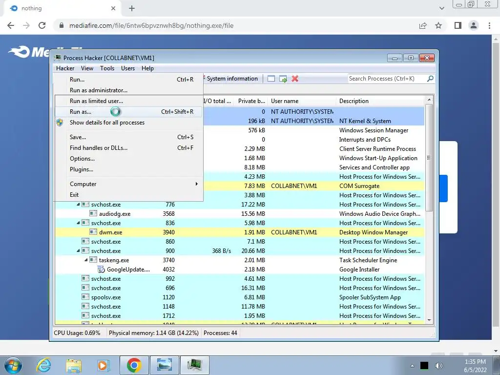Expand the Computer submenu
Screen dimensions: 500x375
pos(129,184)
